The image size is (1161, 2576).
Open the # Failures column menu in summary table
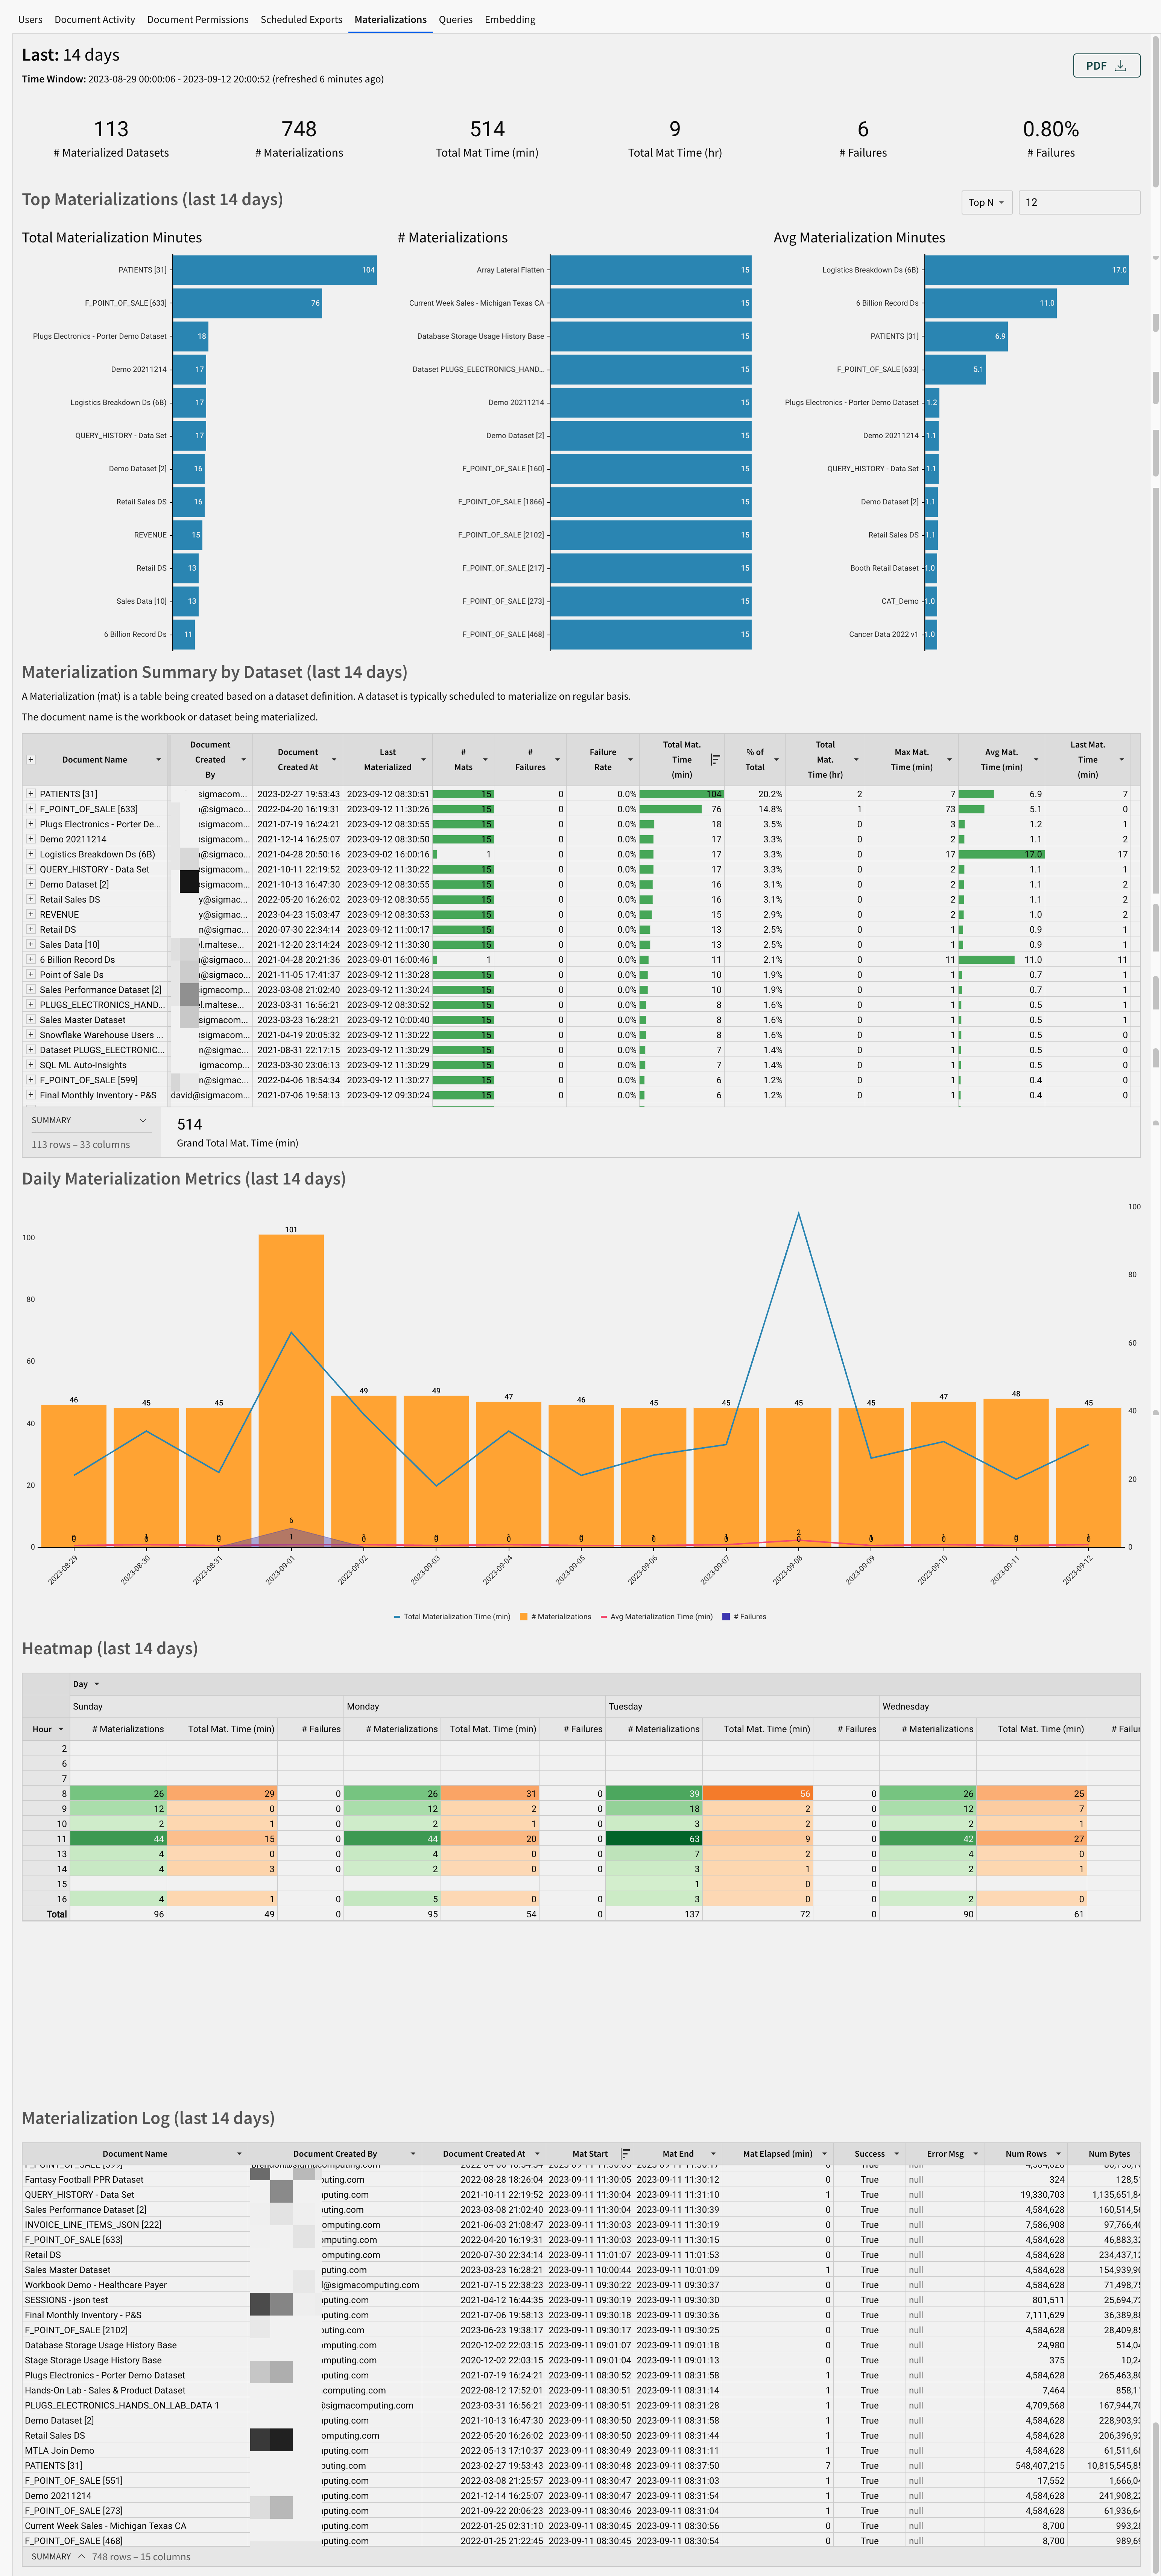pyautogui.click(x=558, y=760)
